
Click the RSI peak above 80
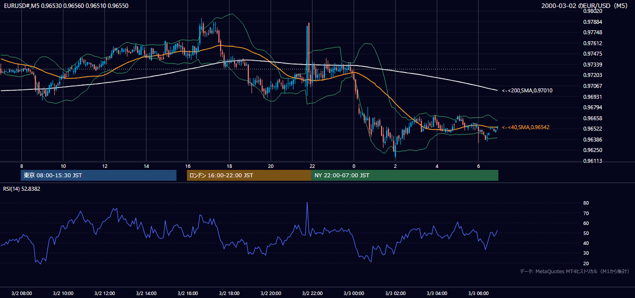click(307, 204)
